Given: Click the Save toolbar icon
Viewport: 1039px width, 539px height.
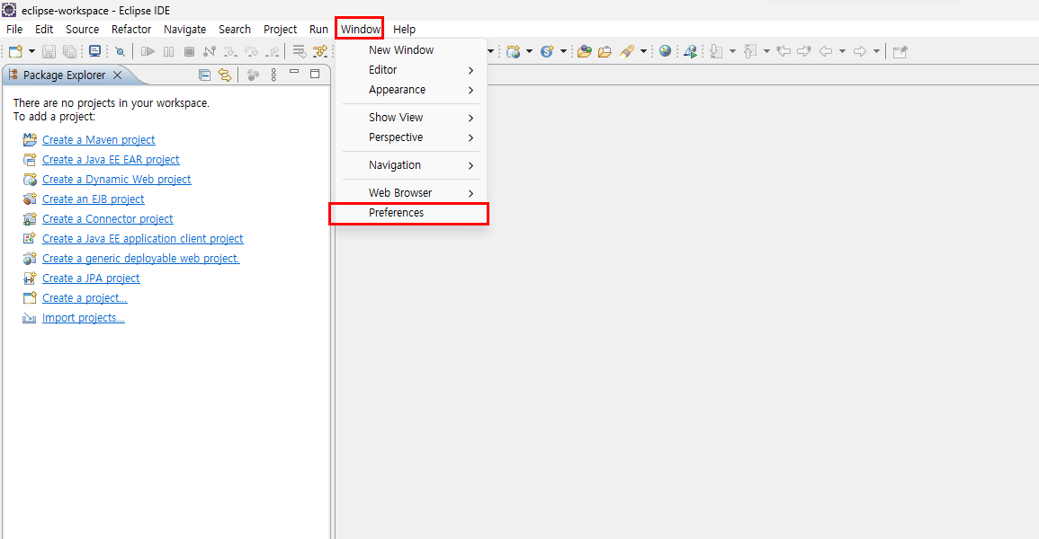Looking at the screenshot, I should [49, 51].
